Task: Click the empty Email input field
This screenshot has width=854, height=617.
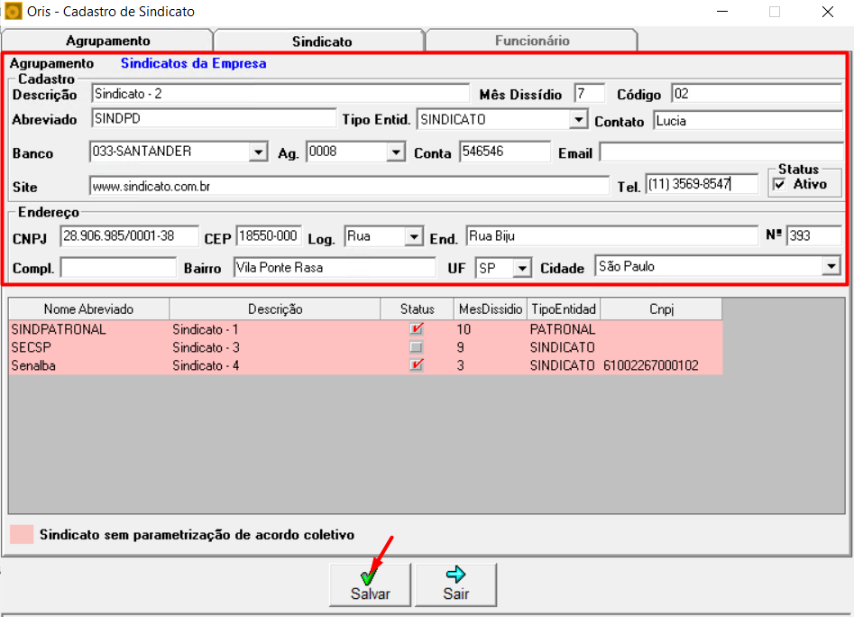Action: [721, 152]
